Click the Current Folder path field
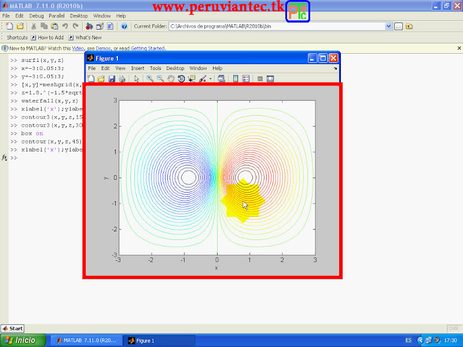The image size is (463, 347). click(277, 26)
